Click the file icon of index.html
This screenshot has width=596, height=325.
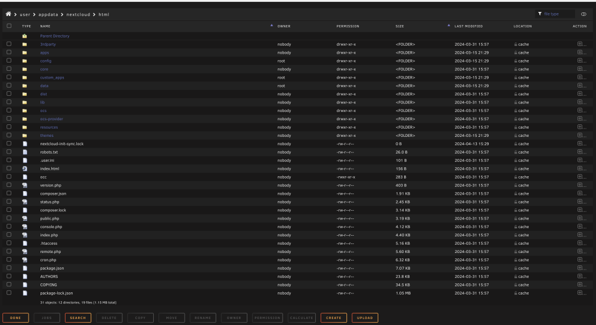click(24, 168)
